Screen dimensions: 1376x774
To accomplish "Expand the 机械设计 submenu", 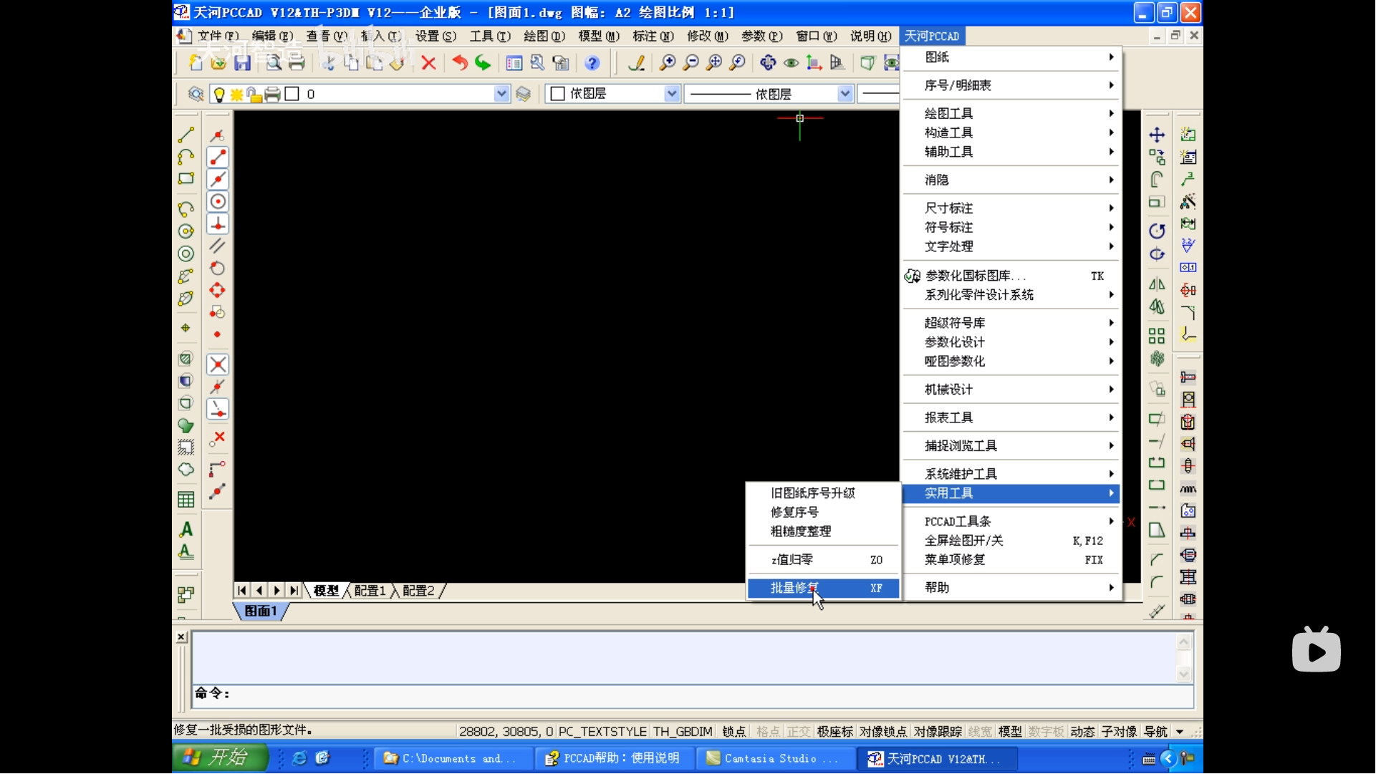I will 1011,390.
